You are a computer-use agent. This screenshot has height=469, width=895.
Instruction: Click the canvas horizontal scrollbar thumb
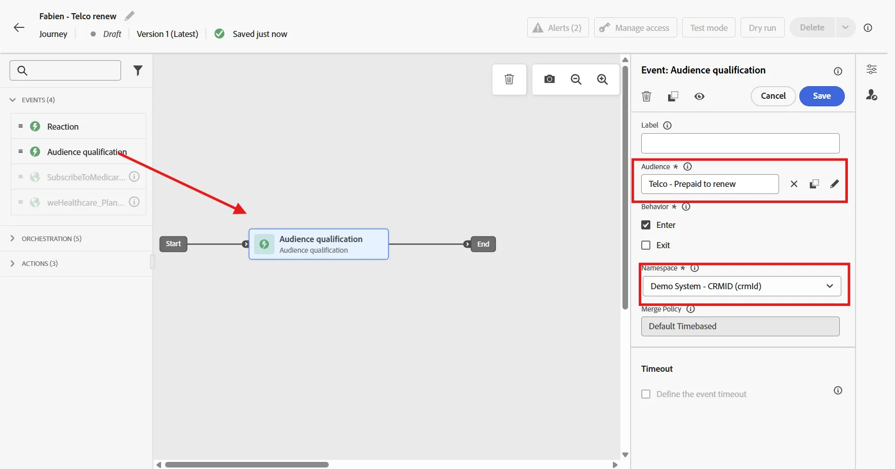click(247, 464)
